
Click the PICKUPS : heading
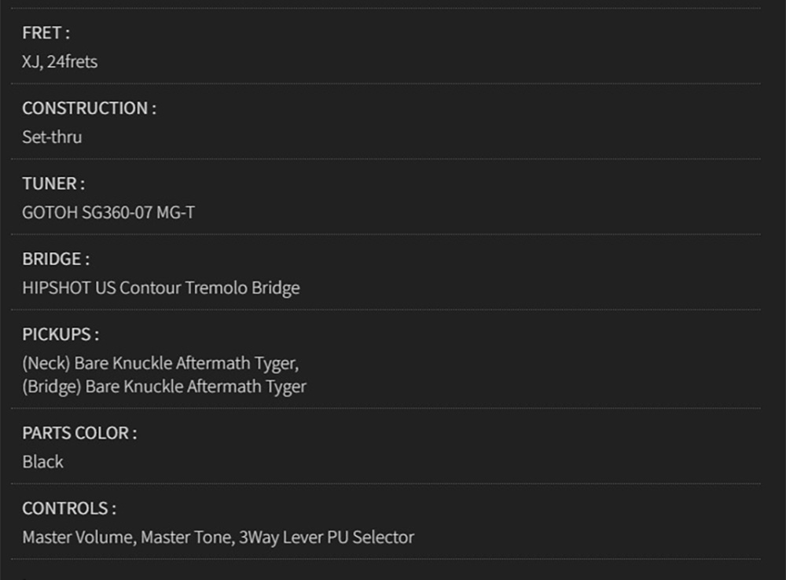pos(61,334)
